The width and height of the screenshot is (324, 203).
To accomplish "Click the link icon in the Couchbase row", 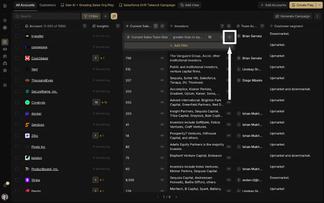I will tap(162, 58).
